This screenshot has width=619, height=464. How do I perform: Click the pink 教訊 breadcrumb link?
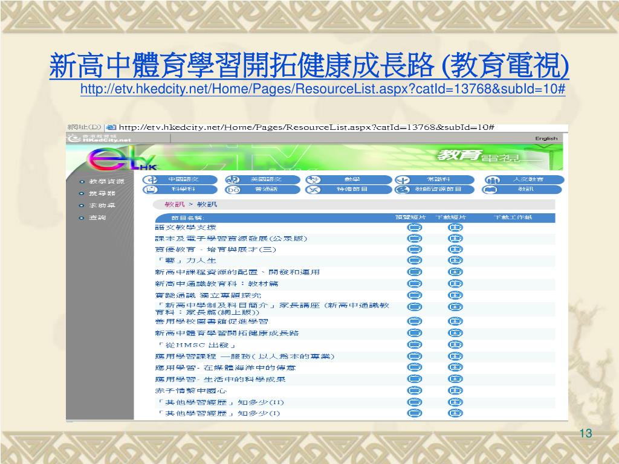pyautogui.click(x=175, y=204)
